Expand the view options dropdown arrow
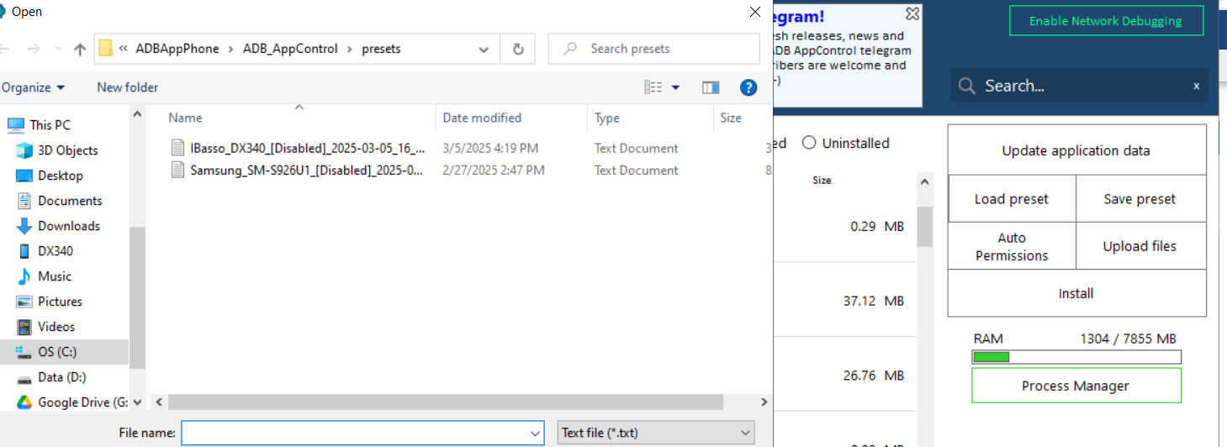The width and height of the screenshot is (1227, 447). coord(675,87)
